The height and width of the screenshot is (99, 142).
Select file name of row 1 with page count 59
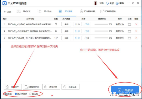pyautogui.click(x=30, y=24)
